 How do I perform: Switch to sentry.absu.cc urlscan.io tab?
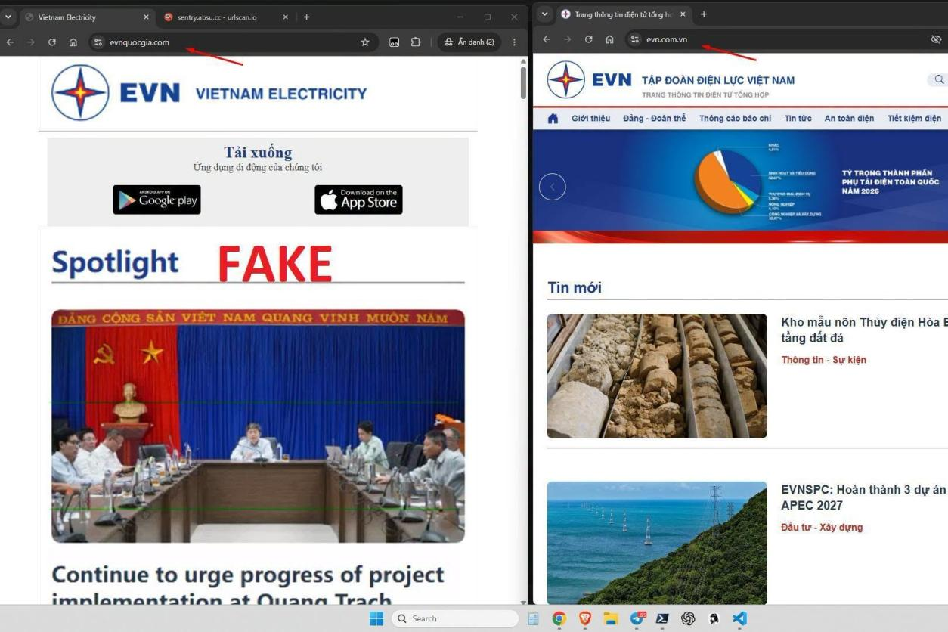(x=225, y=17)
